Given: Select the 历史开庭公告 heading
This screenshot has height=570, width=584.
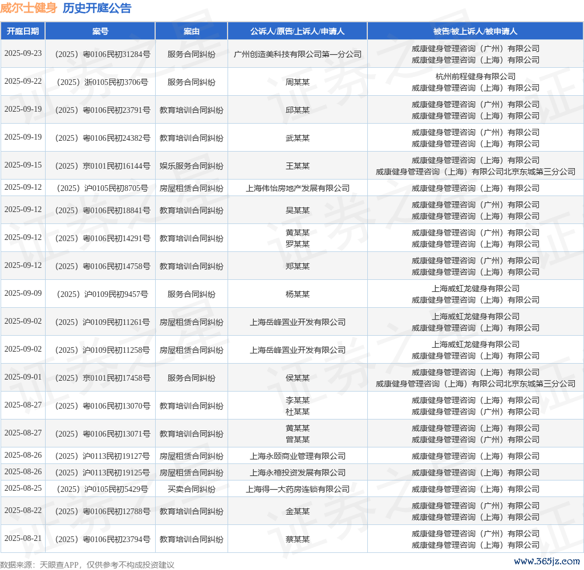Looking at the screenshot, I should 96,8.
